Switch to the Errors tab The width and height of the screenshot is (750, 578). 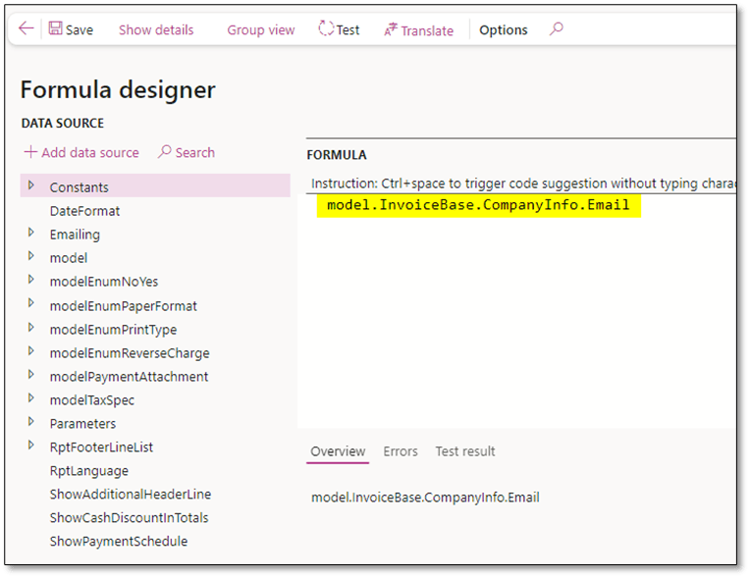point(401,451)
